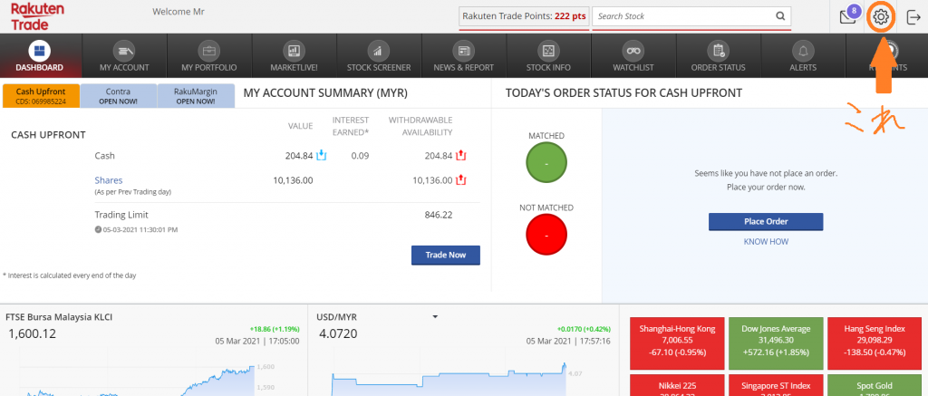Click the USD/MYR rate 4.0720
This screenshot has width=928, height=396.
tap(338, 333)
